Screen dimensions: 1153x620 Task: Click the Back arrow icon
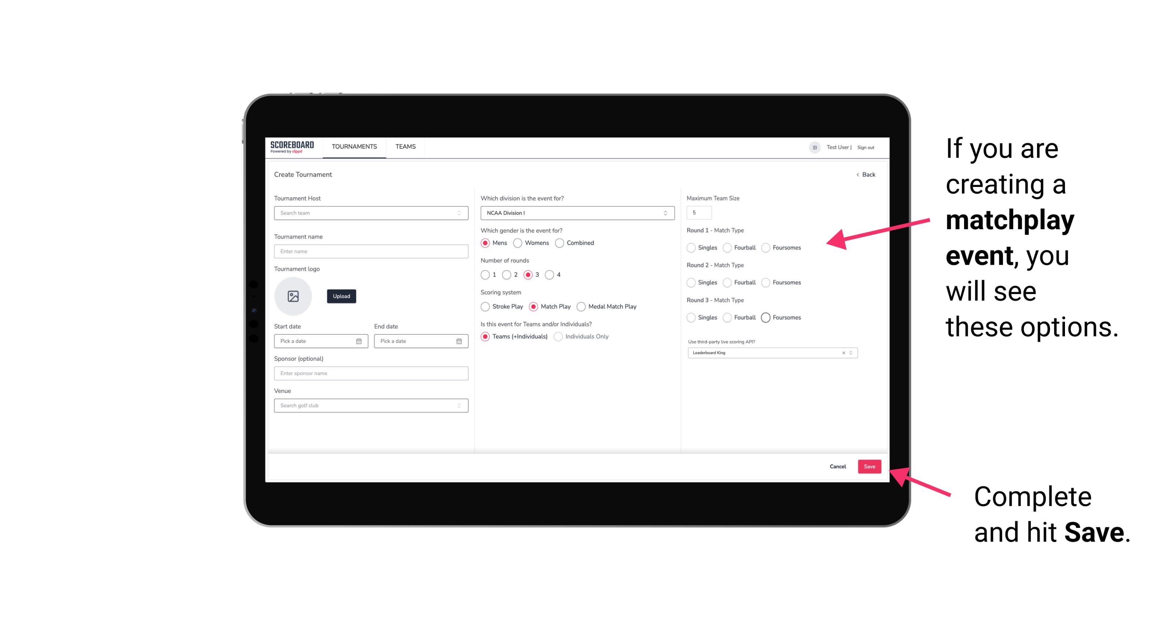[x=856, y=175]
